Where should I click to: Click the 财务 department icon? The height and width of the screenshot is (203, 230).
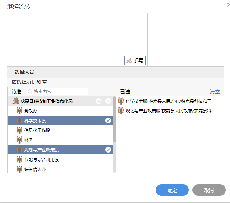pos(19,140)
